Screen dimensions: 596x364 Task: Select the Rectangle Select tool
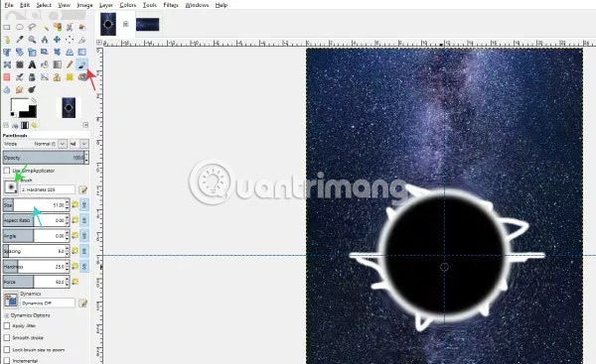7,27
